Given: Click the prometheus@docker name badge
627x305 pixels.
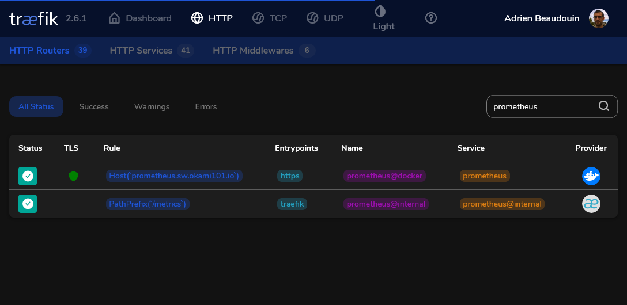Looking at the screenshot, I should [384, 176].
